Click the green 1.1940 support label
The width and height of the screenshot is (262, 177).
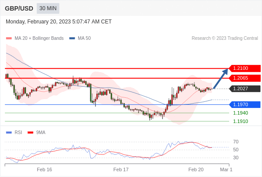[x=241, y=113]
